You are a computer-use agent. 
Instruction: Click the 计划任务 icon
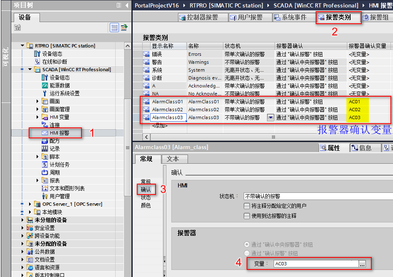[x=44, y=165]
